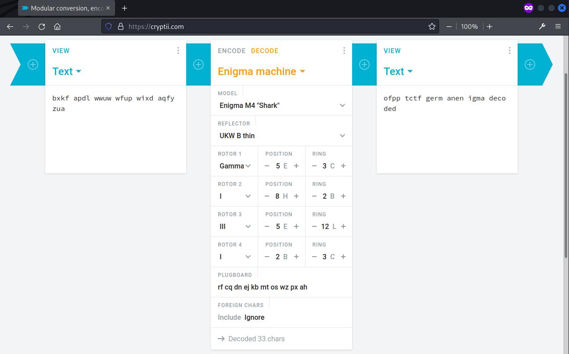Decrease Rotor 1 position

pyautogui.click(x=267, y=166)
